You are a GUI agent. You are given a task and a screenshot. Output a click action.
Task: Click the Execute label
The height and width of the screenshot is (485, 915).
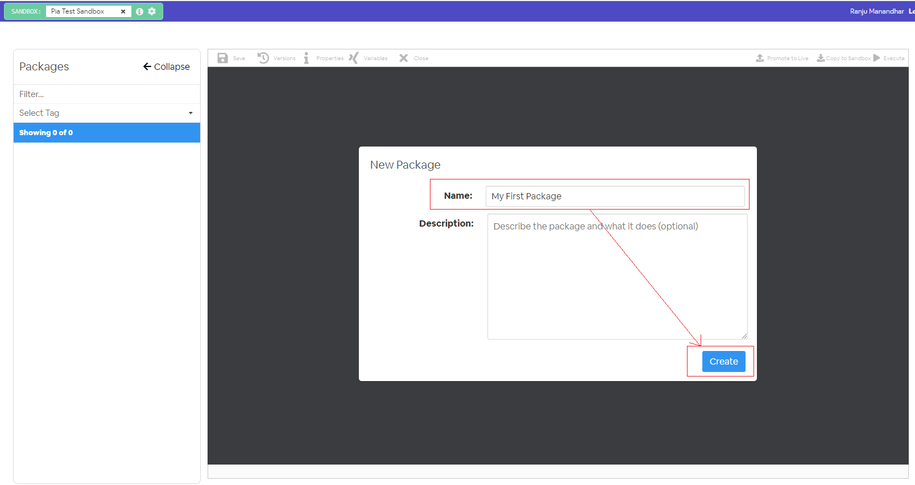pos(894,58)
